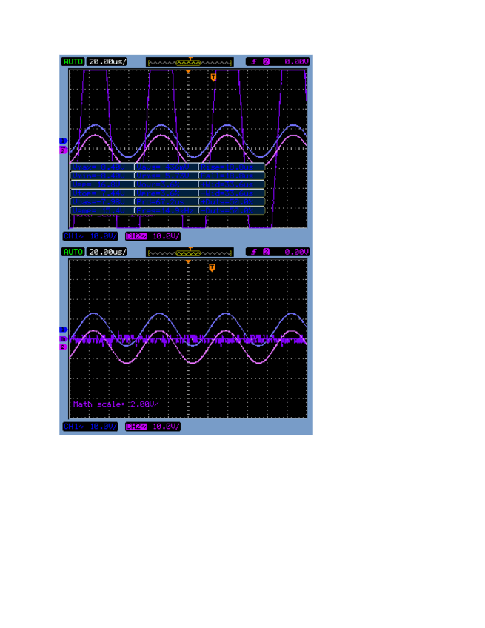Select the 20.00us/ timebase on upper scope
485x628 pixels.
107,61
